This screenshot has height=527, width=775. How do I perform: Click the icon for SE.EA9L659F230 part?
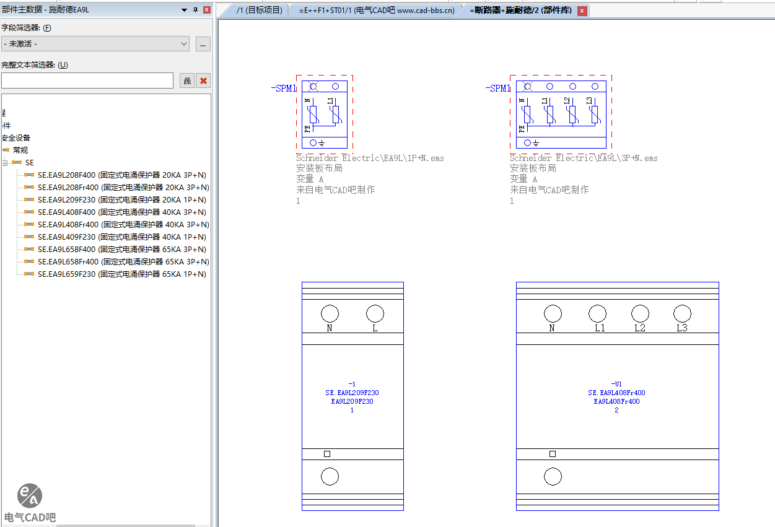[x=29, y=274]
